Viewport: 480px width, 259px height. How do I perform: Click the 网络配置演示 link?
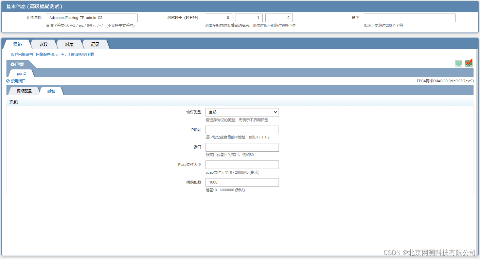pyautogui.click(x=47, y=55)
